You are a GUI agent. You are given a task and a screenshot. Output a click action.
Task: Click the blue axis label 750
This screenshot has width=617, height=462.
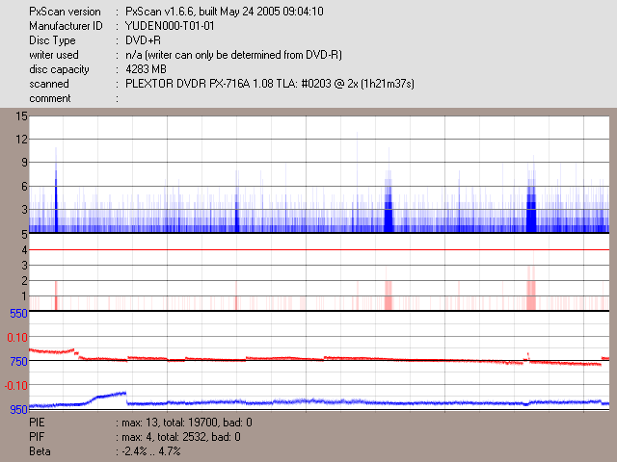click(19, 362)
